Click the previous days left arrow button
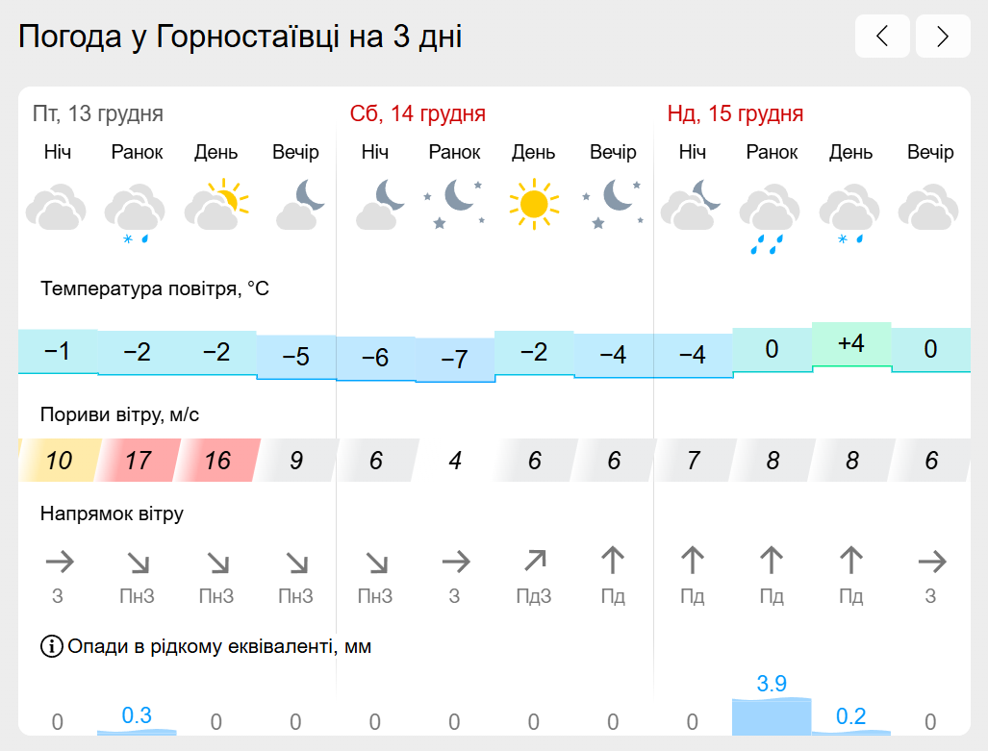 [882, 36]
